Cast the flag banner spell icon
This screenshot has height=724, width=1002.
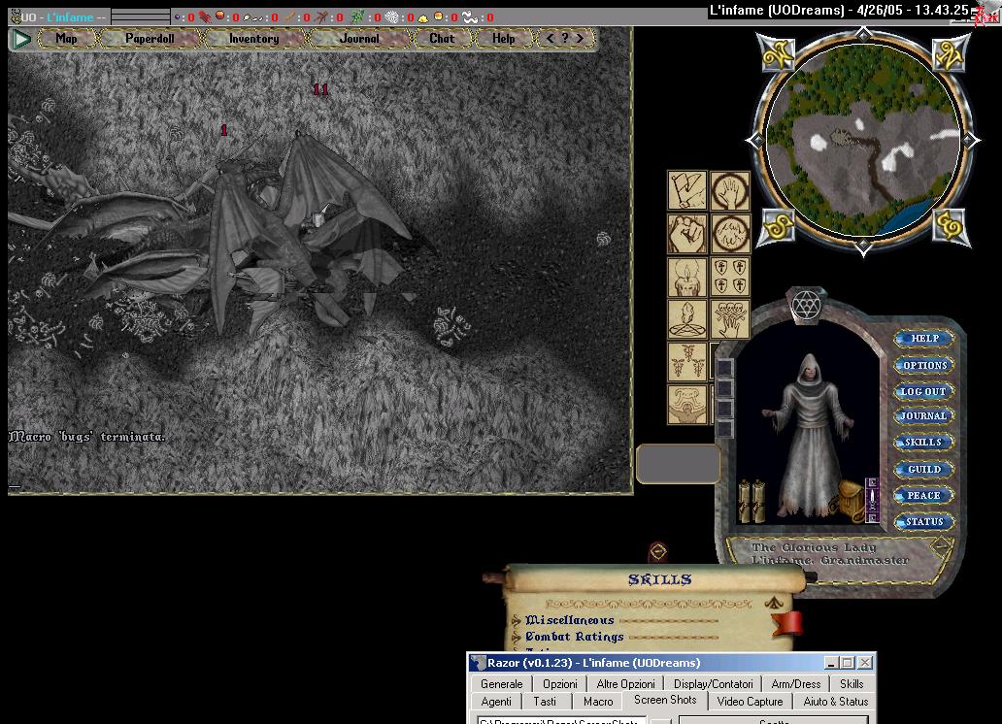click(687, 190)
